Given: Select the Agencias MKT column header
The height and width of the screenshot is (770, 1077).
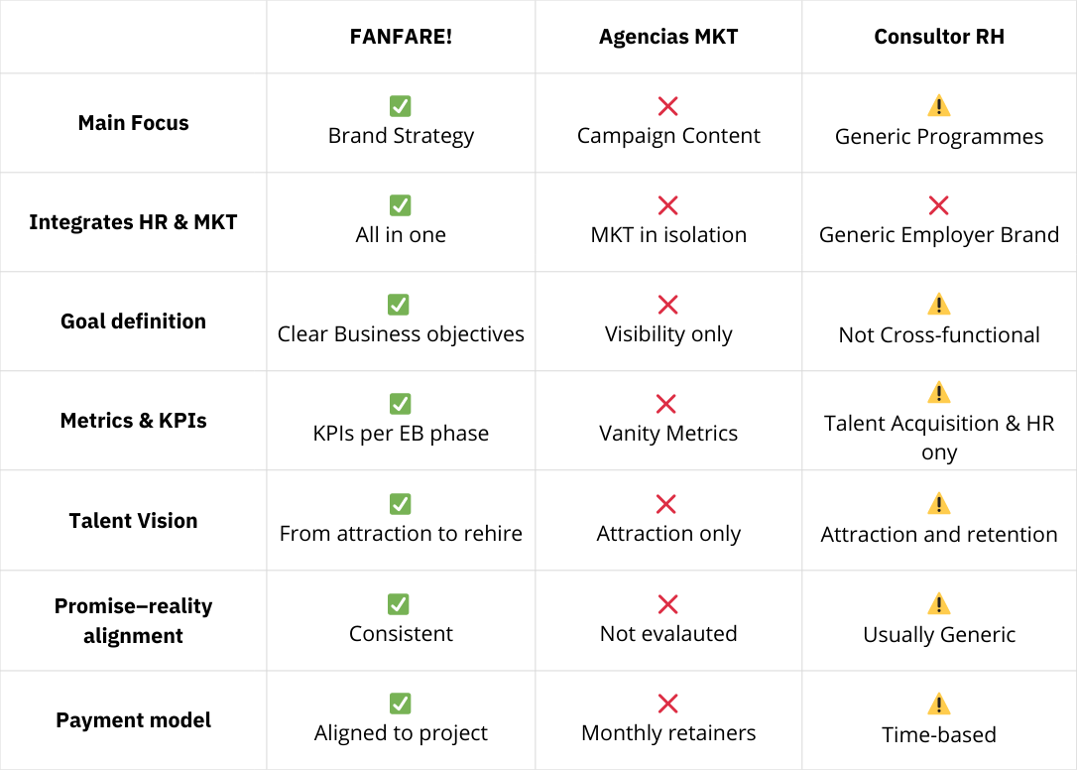Looking at the screenshot, I should 668,37.
